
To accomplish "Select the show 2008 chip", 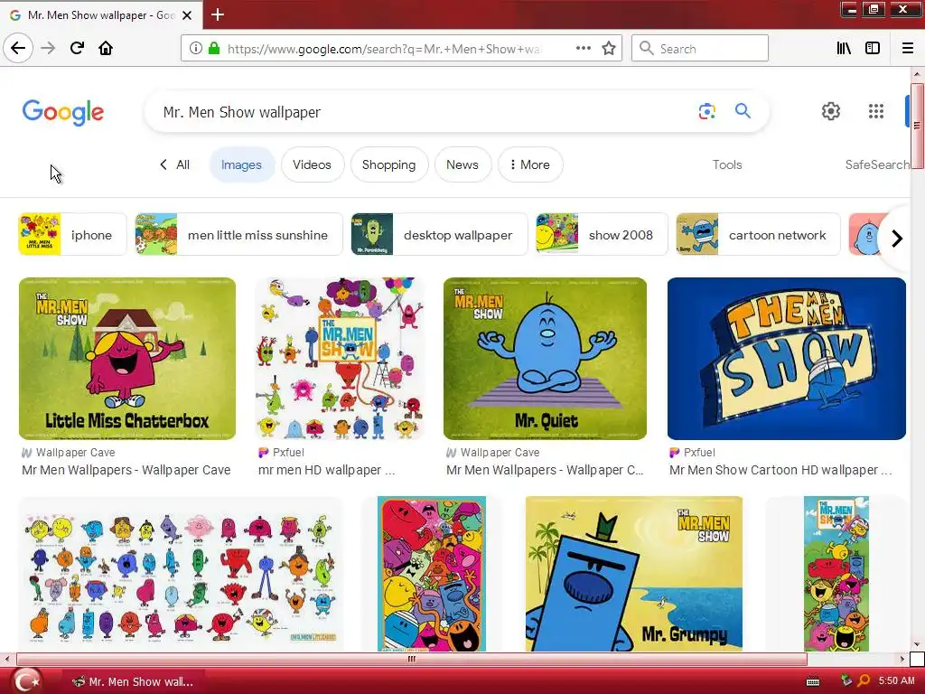I will click(x=601, y=234).
